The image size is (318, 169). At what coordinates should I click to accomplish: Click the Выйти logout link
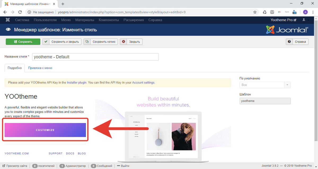pos(123,166)
